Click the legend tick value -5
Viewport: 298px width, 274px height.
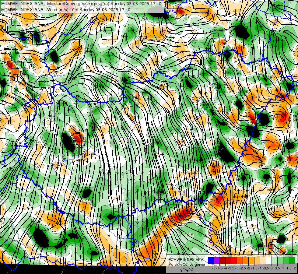point(214,268)
